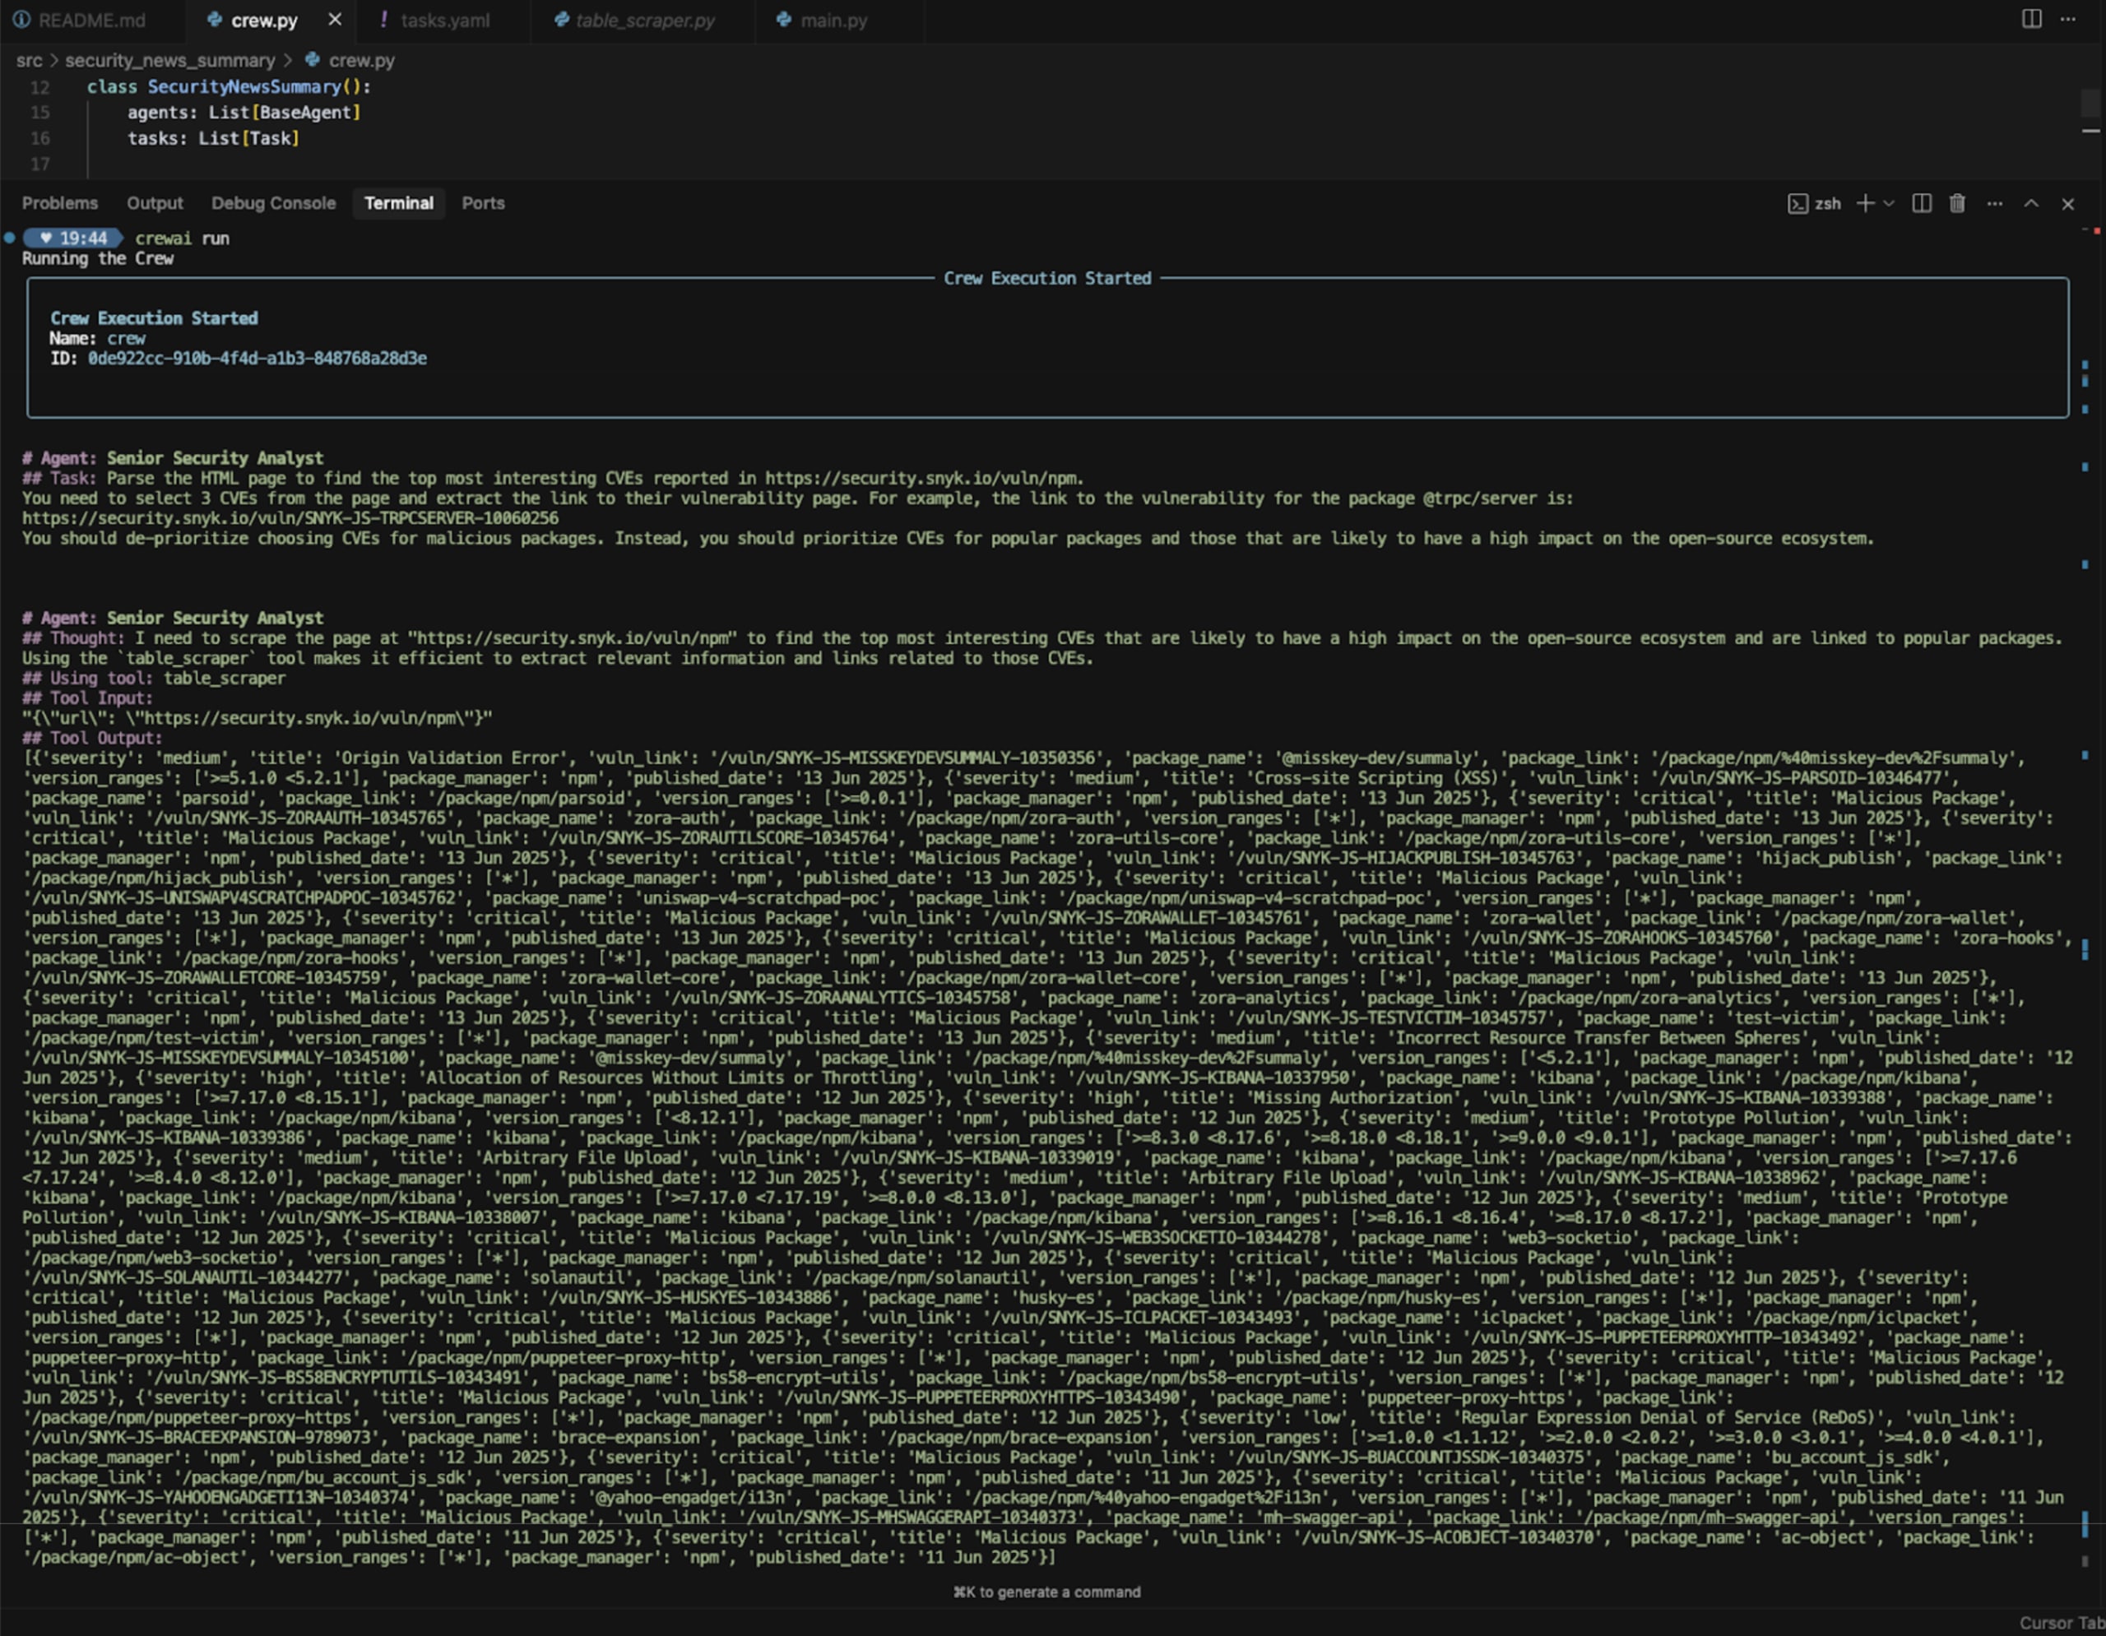
Task: Click the 'Running the Crew' output line
Action: click(x=97, y=258)
